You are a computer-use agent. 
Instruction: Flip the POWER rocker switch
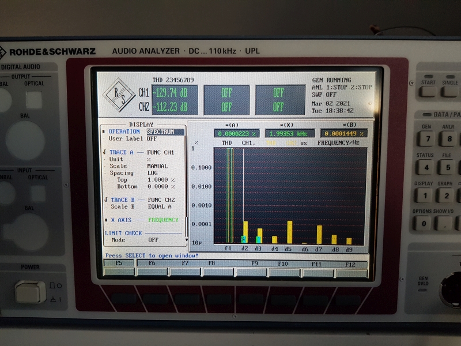coord(31,292)
